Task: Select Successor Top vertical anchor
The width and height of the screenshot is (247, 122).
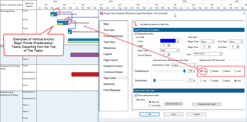Action: tap(201, 81)
